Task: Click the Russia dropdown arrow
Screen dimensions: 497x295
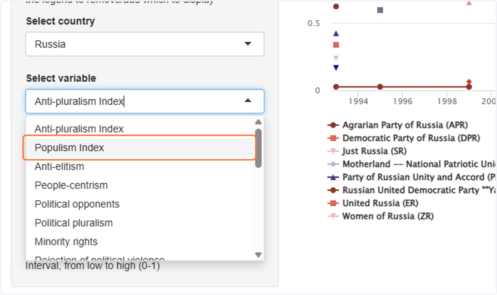Action: pyautogui.click(x=248, y=44)
